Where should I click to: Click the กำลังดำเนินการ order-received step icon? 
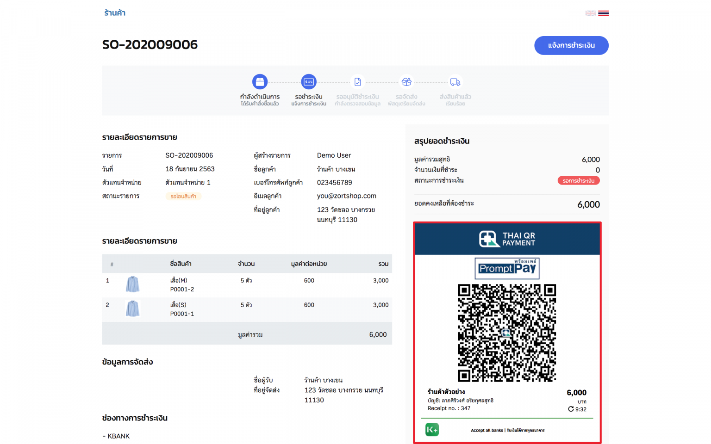coord(260,82)
